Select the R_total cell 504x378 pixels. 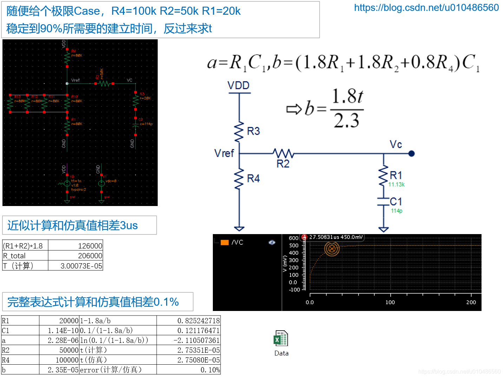[x=25, y=256]
